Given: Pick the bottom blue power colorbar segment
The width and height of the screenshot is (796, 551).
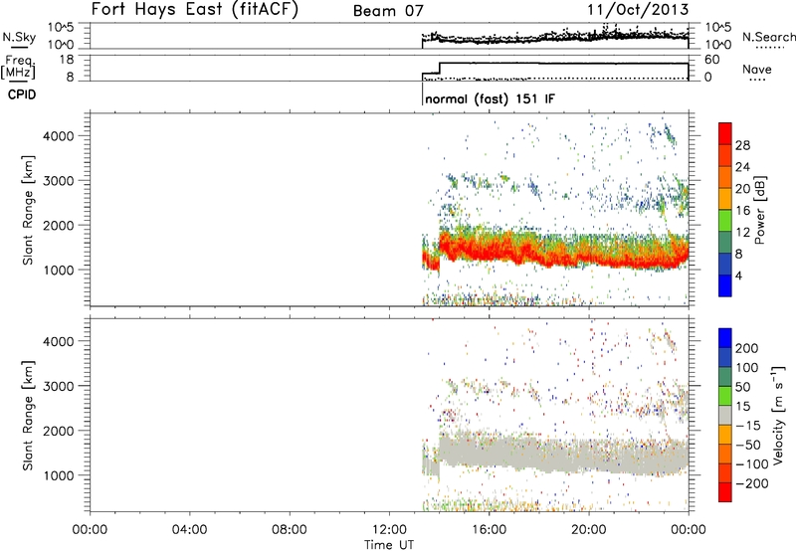Looking at the screenshot, I should (725, 285).
